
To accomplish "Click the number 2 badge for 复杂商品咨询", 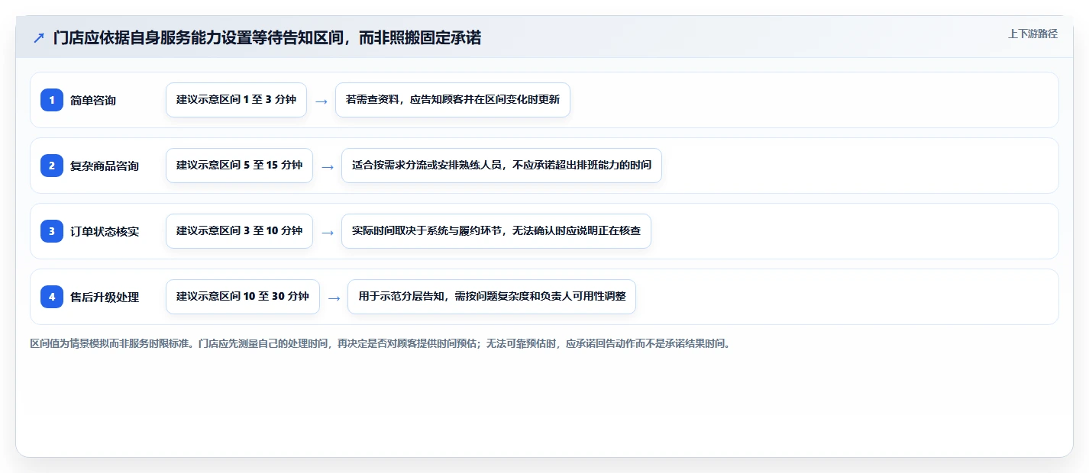I will (x=52, y=166).
